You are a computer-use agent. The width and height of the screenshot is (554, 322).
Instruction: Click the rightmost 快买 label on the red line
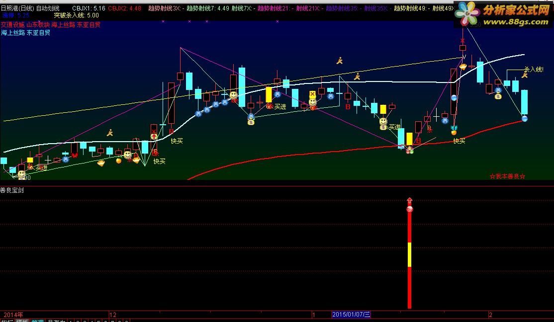coord(460,141)
